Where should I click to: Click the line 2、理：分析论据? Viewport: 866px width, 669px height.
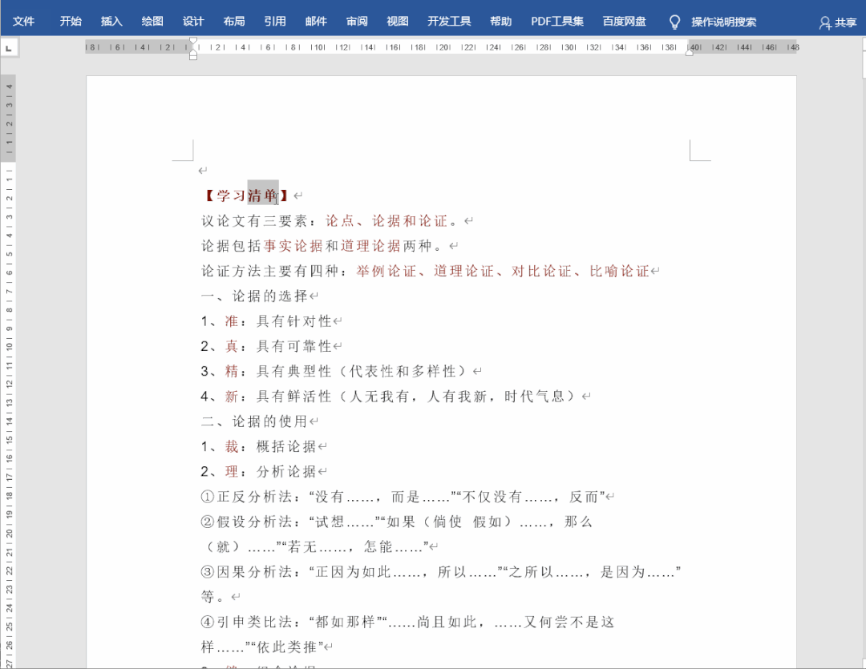258,471
